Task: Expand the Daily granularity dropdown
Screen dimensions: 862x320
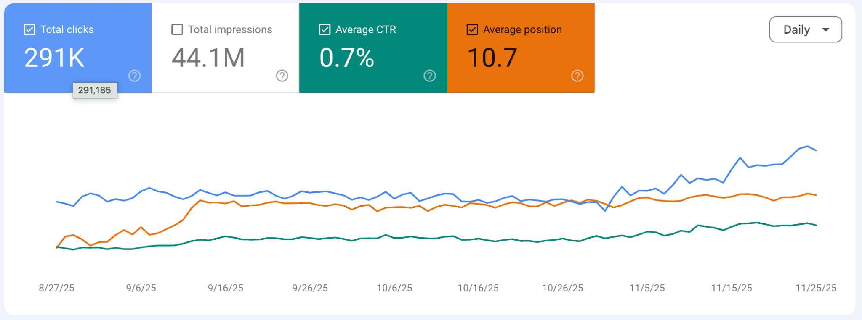Action: [x=805, y=30]
